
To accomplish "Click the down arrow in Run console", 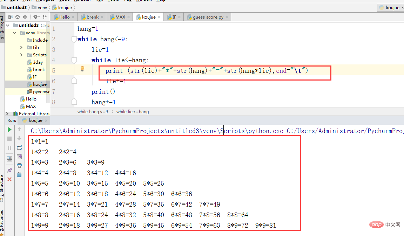I will (19, 138).
